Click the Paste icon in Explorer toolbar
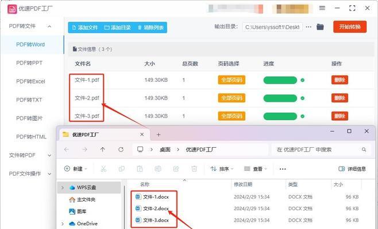378x229 pixels. coord(140,169)
